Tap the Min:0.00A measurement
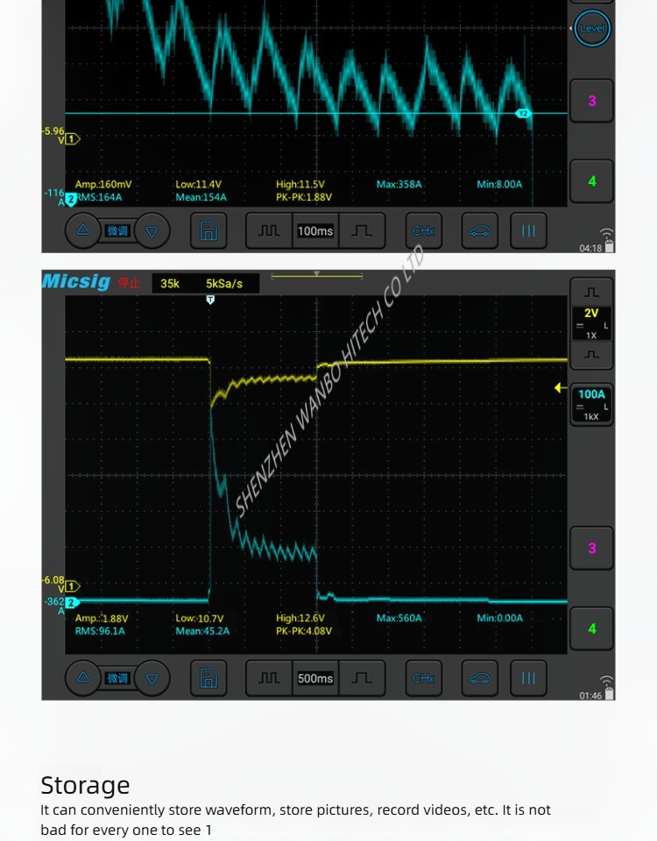657x841 pixels. [x=499, y=618]
